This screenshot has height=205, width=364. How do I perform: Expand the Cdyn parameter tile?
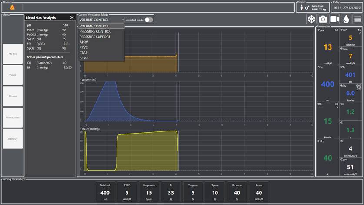(351, 167)
